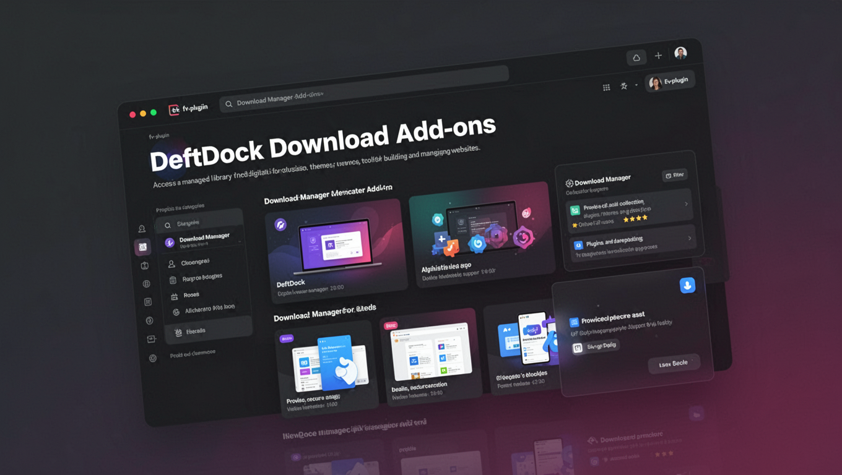Select the Roses category in the sidebar list
842x475 pixels.
(x=186, y=295)
